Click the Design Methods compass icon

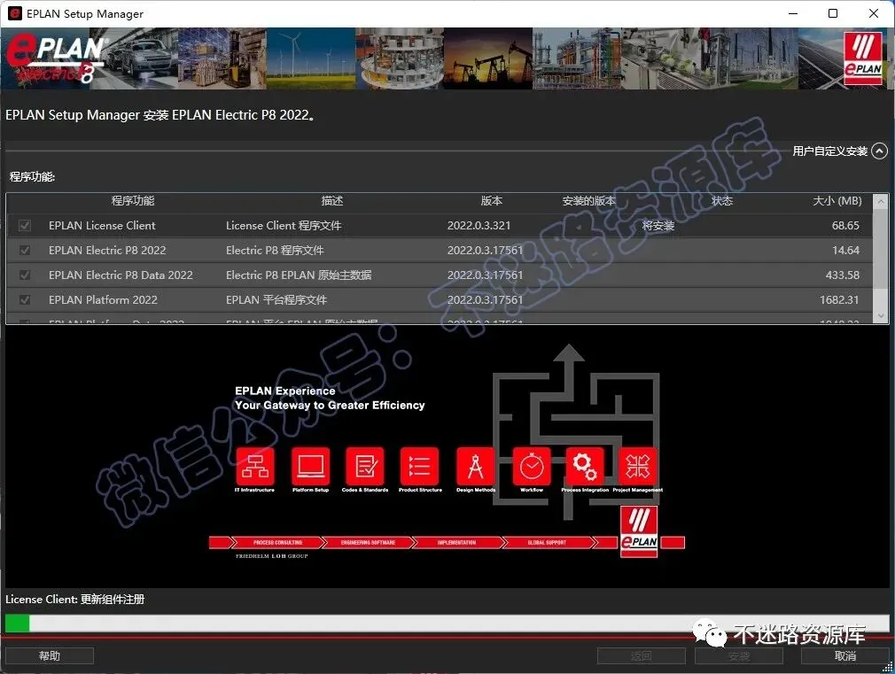click(x=476, y=466)
